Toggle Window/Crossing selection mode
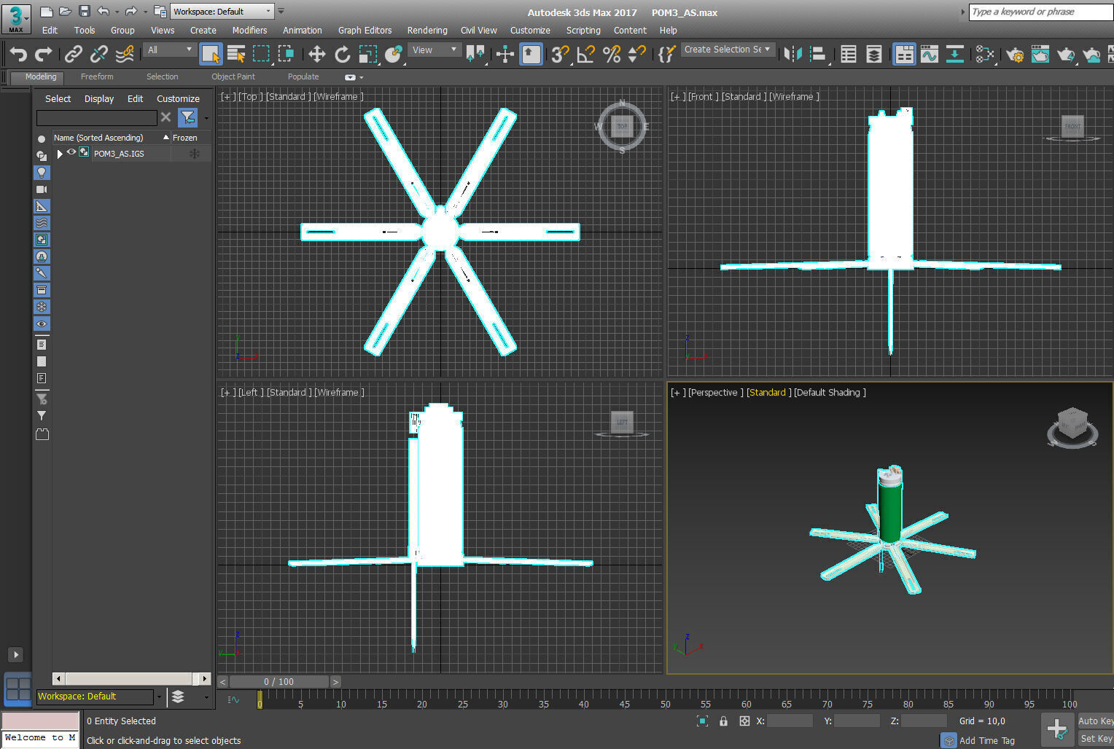This screenshot has height=749, width=1114. (x=287, y=54)
